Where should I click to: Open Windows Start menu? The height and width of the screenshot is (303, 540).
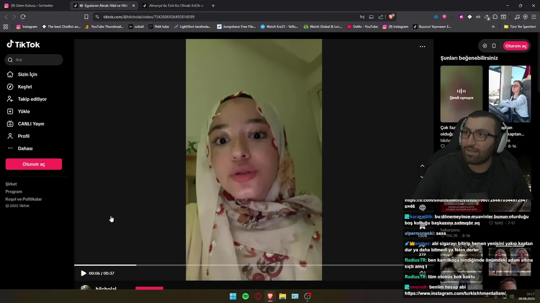[233, 296]
